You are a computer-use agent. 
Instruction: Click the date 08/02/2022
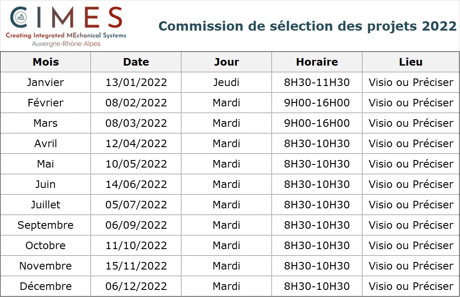click(x=136, y=103)
